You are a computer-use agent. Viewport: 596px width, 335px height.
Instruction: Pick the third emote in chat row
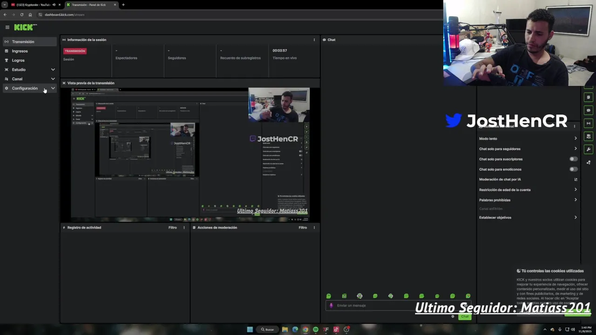point(359,296)
